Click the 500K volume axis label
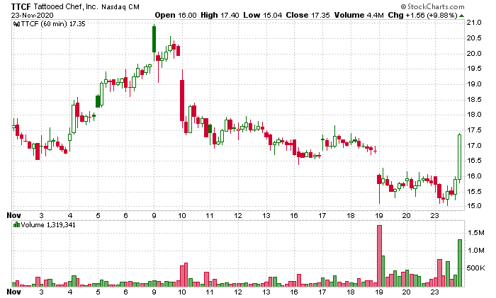 [475, 268]
